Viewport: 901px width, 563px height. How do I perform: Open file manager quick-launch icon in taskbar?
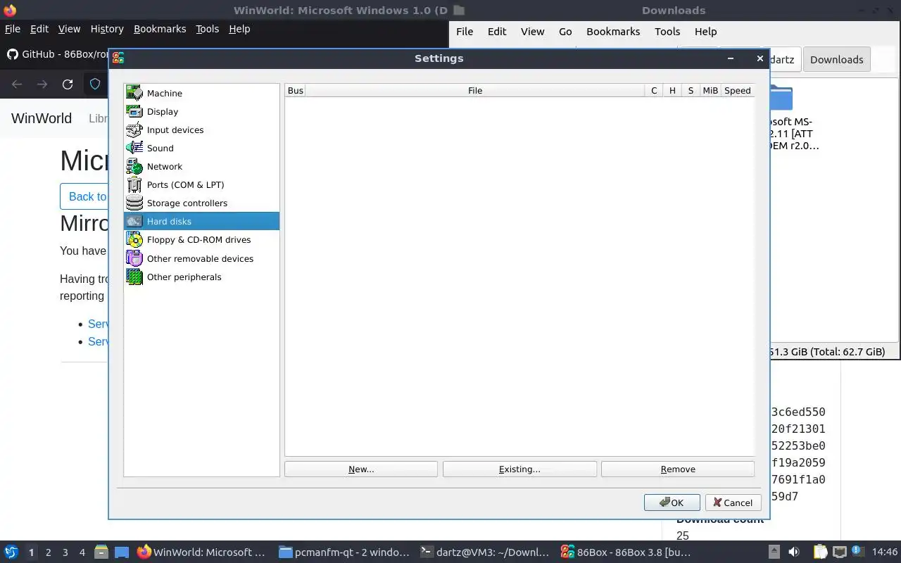[x=101, y=552]
